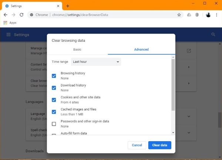Click the Cancel button

pos(137,145)
